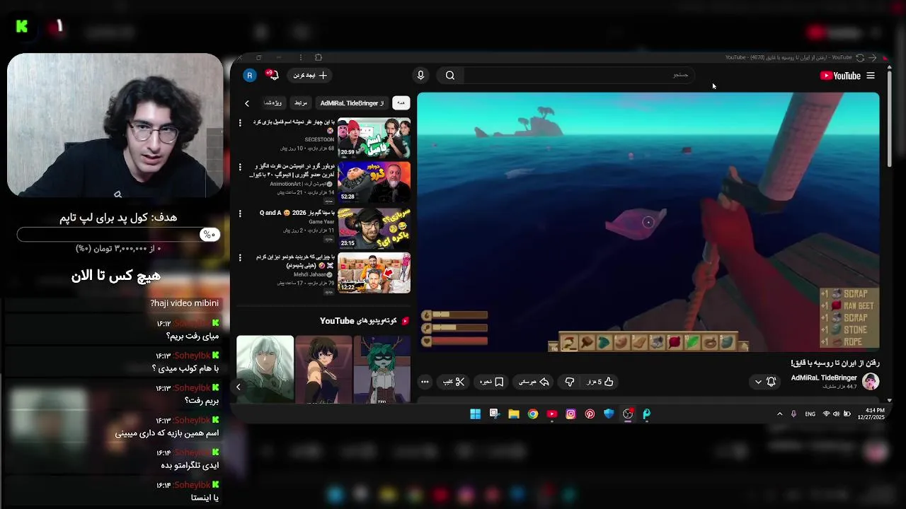Click the Create (ایجاد کردن) plus button
The image size is (906, 509).
[x=310, y=75]
